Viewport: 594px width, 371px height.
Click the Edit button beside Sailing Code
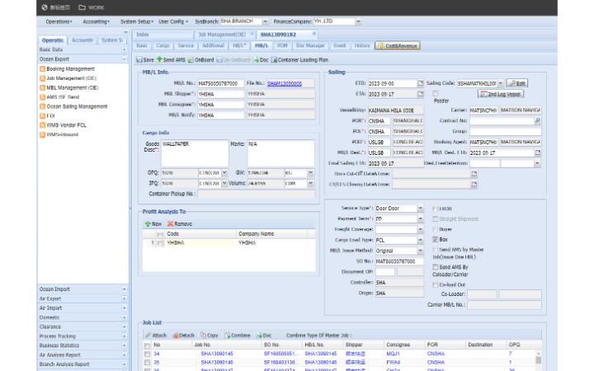click(x=517, y=83)
